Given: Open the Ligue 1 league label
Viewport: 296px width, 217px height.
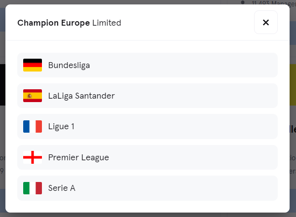Looking at the screenshot, I should [x=61, y=126].
